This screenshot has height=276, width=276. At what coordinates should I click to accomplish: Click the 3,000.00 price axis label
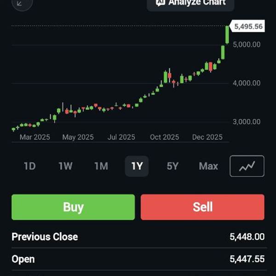247,122
